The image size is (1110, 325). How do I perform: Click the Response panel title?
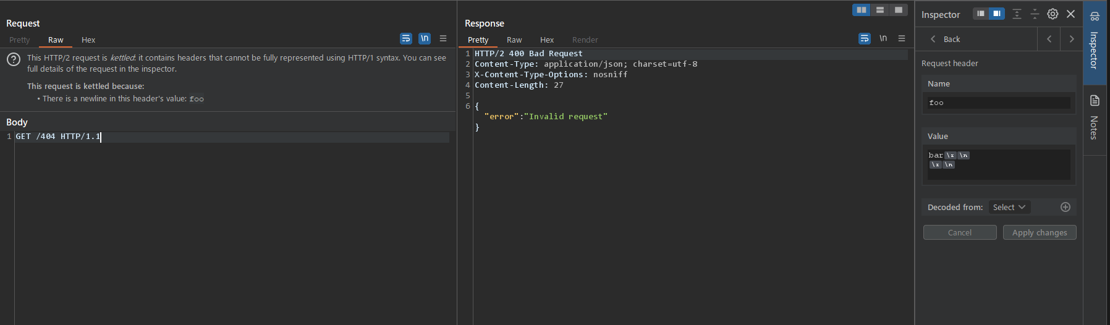click(x=485, y=23)
